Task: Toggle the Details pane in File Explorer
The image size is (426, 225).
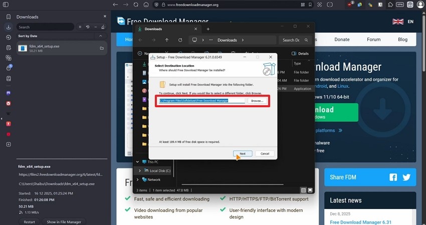Action: (x=300, y=54)
